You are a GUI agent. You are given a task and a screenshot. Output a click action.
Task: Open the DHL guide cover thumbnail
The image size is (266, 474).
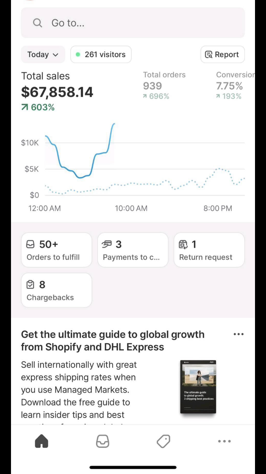click(x=198, y=387)
